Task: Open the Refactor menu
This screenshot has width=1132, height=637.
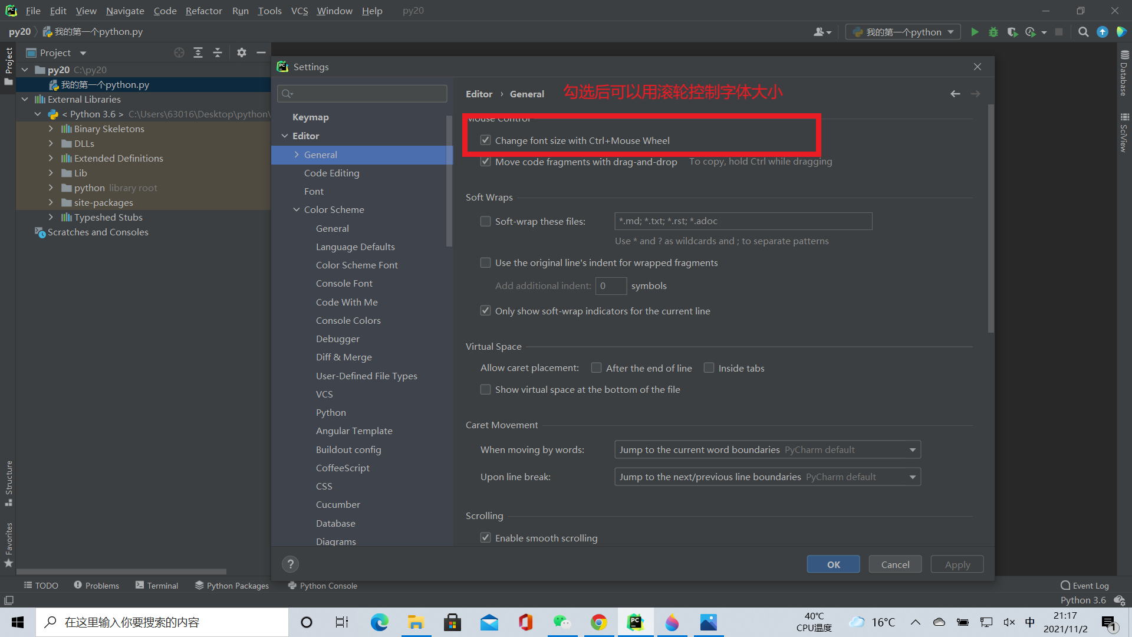Action: (203, 11)
